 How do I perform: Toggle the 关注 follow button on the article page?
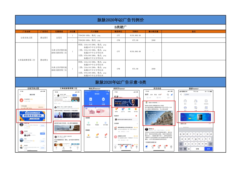(x=74, y=95)
